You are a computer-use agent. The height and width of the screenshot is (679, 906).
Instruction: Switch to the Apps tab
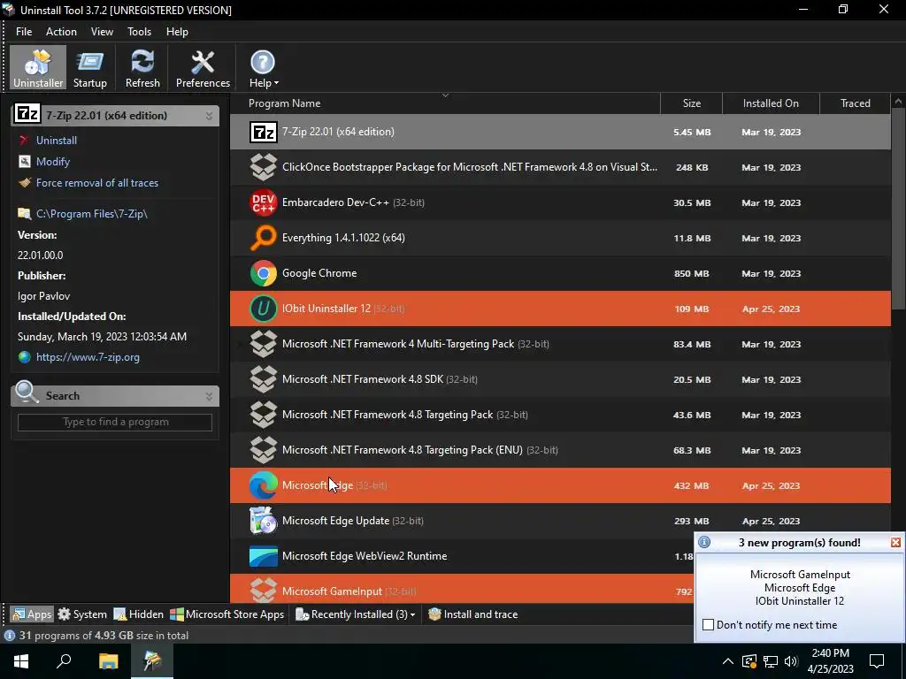[33, 614]
